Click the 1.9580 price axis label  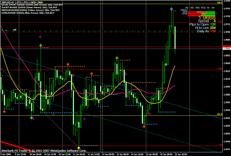coord(227,94)
